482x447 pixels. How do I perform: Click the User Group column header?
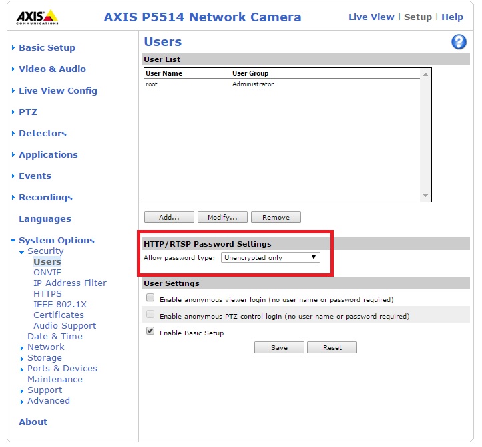[x=250, y=73]
